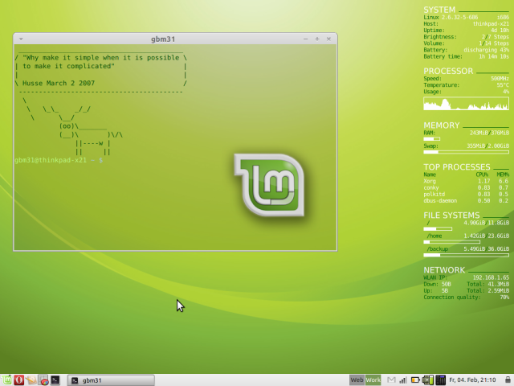Open the text editor notepad launcher
Viewport: 514px width, 386px height.
click(x=31, y=380)
